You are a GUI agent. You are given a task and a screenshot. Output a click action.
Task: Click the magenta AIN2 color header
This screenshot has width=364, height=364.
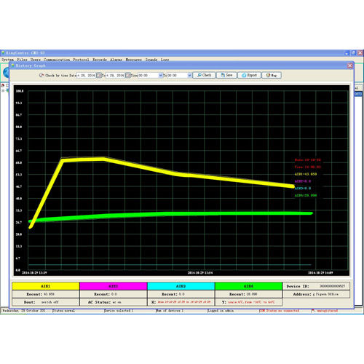tap(114, 286)
